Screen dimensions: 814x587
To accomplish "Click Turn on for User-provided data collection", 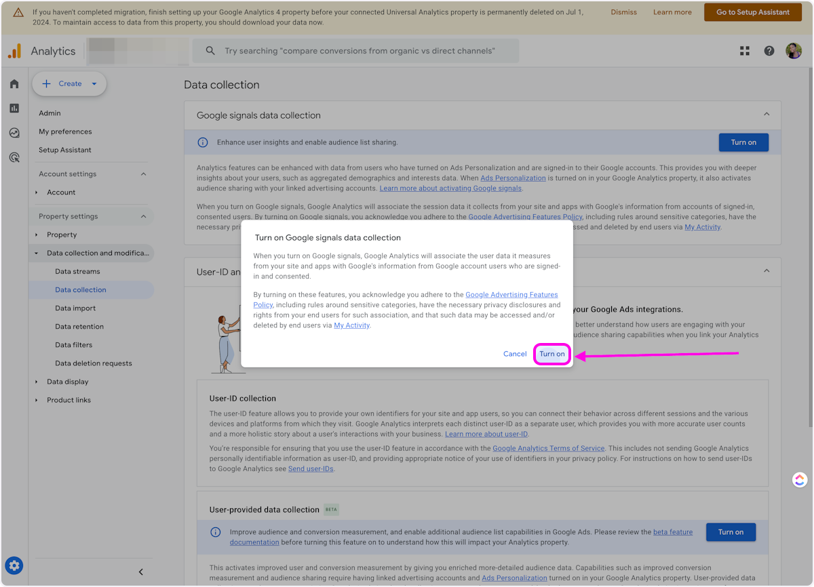I will [731, 532].
